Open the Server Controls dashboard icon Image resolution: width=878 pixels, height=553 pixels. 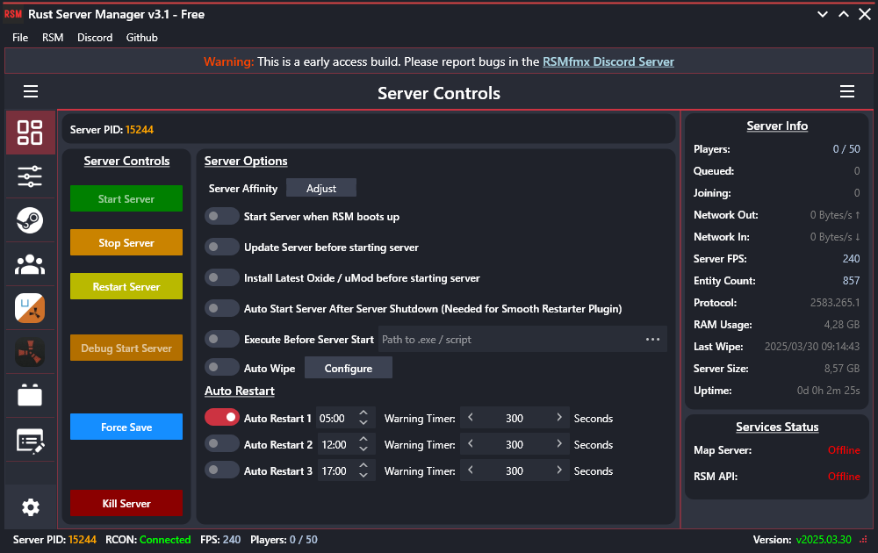[x=30, y=133]
